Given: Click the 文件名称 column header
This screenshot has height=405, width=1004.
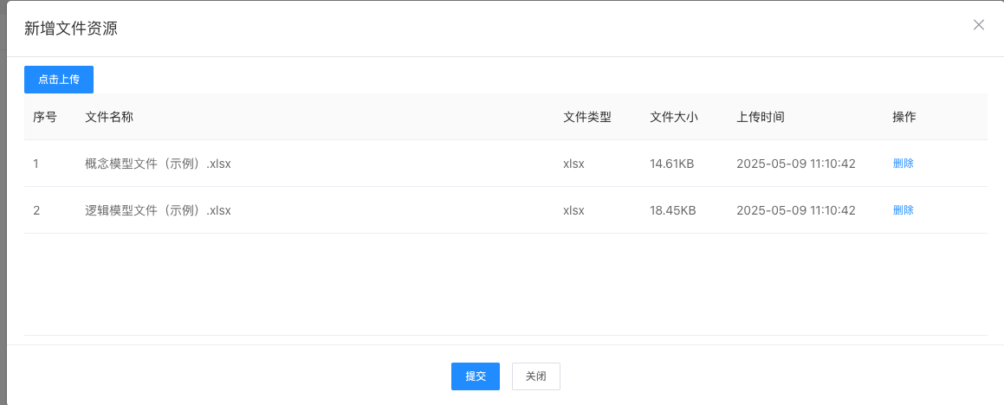Looking at the screenshot, I should pos(109,117).
